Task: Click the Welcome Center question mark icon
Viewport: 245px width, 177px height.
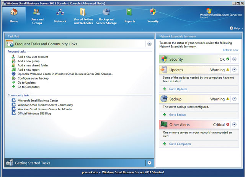Action: [x=14, y=74]
